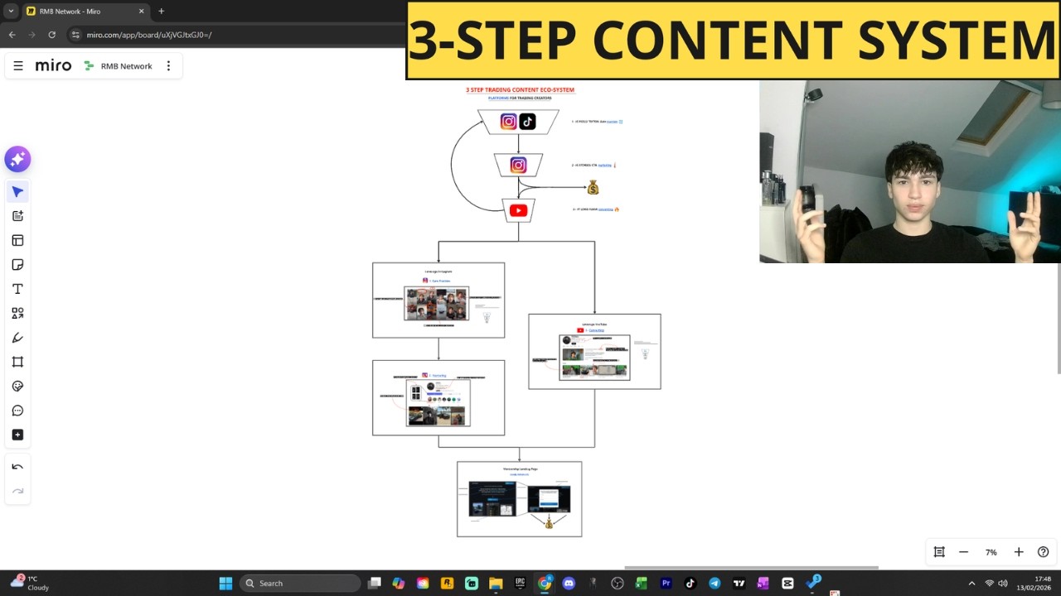Open Task View from the taskbar
The height and width of the screenshot is (596, 1061).
click(x=375, y=583)
